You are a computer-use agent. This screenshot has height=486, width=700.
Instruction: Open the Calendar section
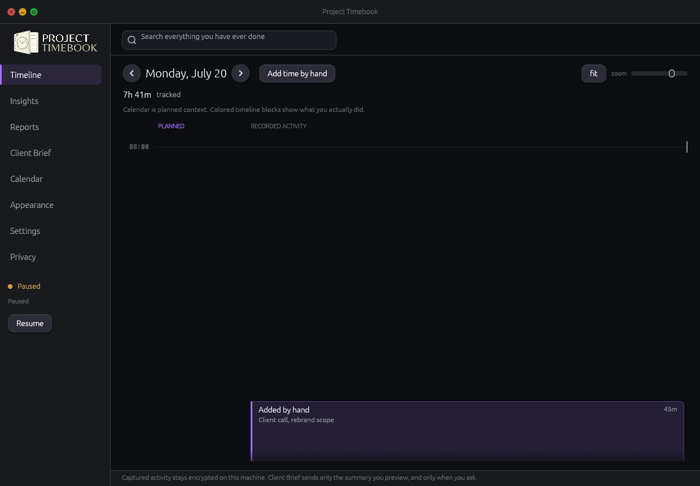(51, 179)
